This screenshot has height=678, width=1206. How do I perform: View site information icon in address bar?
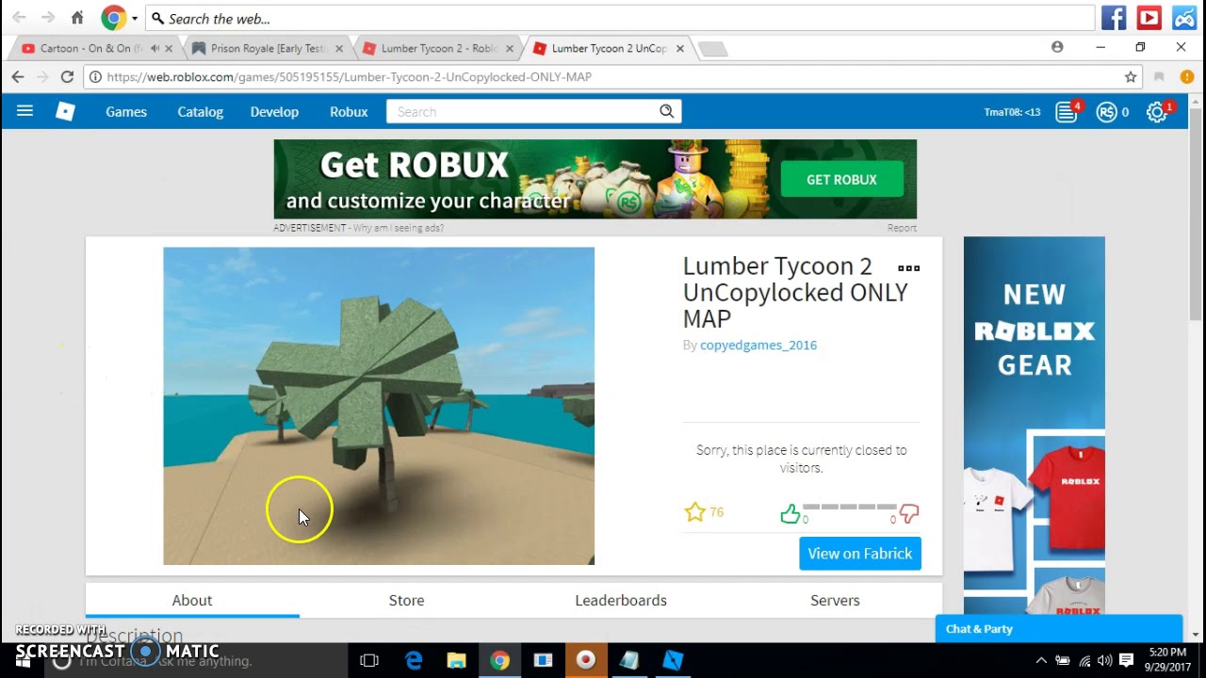95,77
